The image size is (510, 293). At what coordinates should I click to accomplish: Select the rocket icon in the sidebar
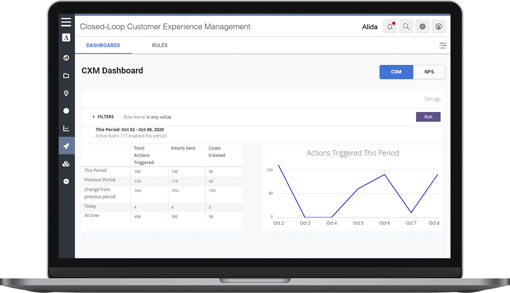click(66, 146)
